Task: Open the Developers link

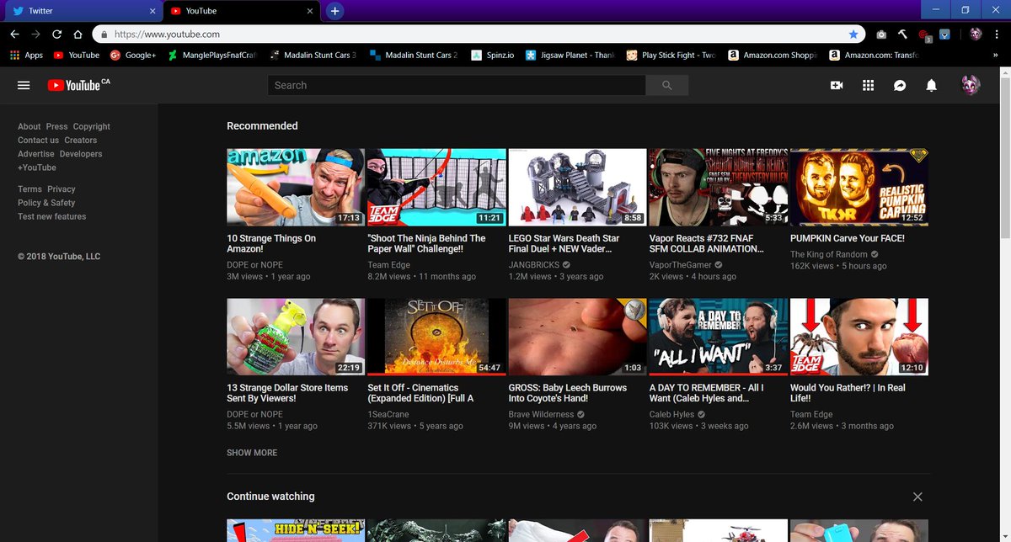Action: tap(81, 154)
